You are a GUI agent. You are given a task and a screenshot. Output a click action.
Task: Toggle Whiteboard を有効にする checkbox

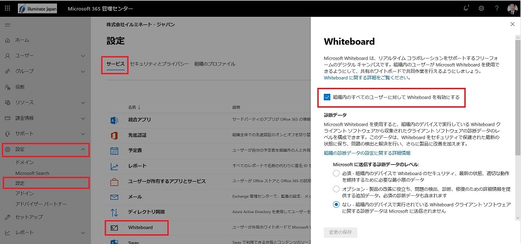pyautogui.click(x=327, y=98)
